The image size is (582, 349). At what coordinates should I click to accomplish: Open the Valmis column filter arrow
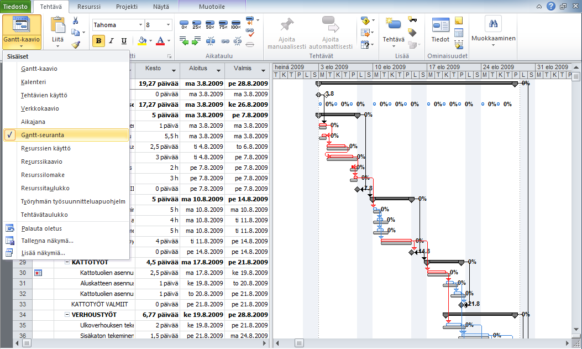pos(263,71)
